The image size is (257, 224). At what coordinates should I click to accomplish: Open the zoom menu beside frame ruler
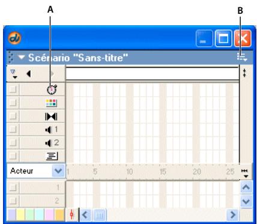pyautogui.click(x=244, y=173)
